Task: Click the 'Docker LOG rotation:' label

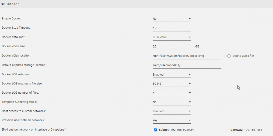Action: tap(16, 74)
